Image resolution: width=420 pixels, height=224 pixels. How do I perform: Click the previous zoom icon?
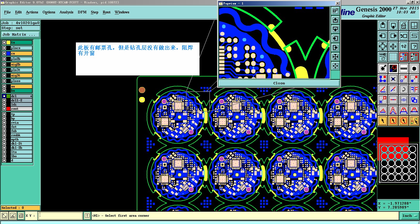point(404,36)
